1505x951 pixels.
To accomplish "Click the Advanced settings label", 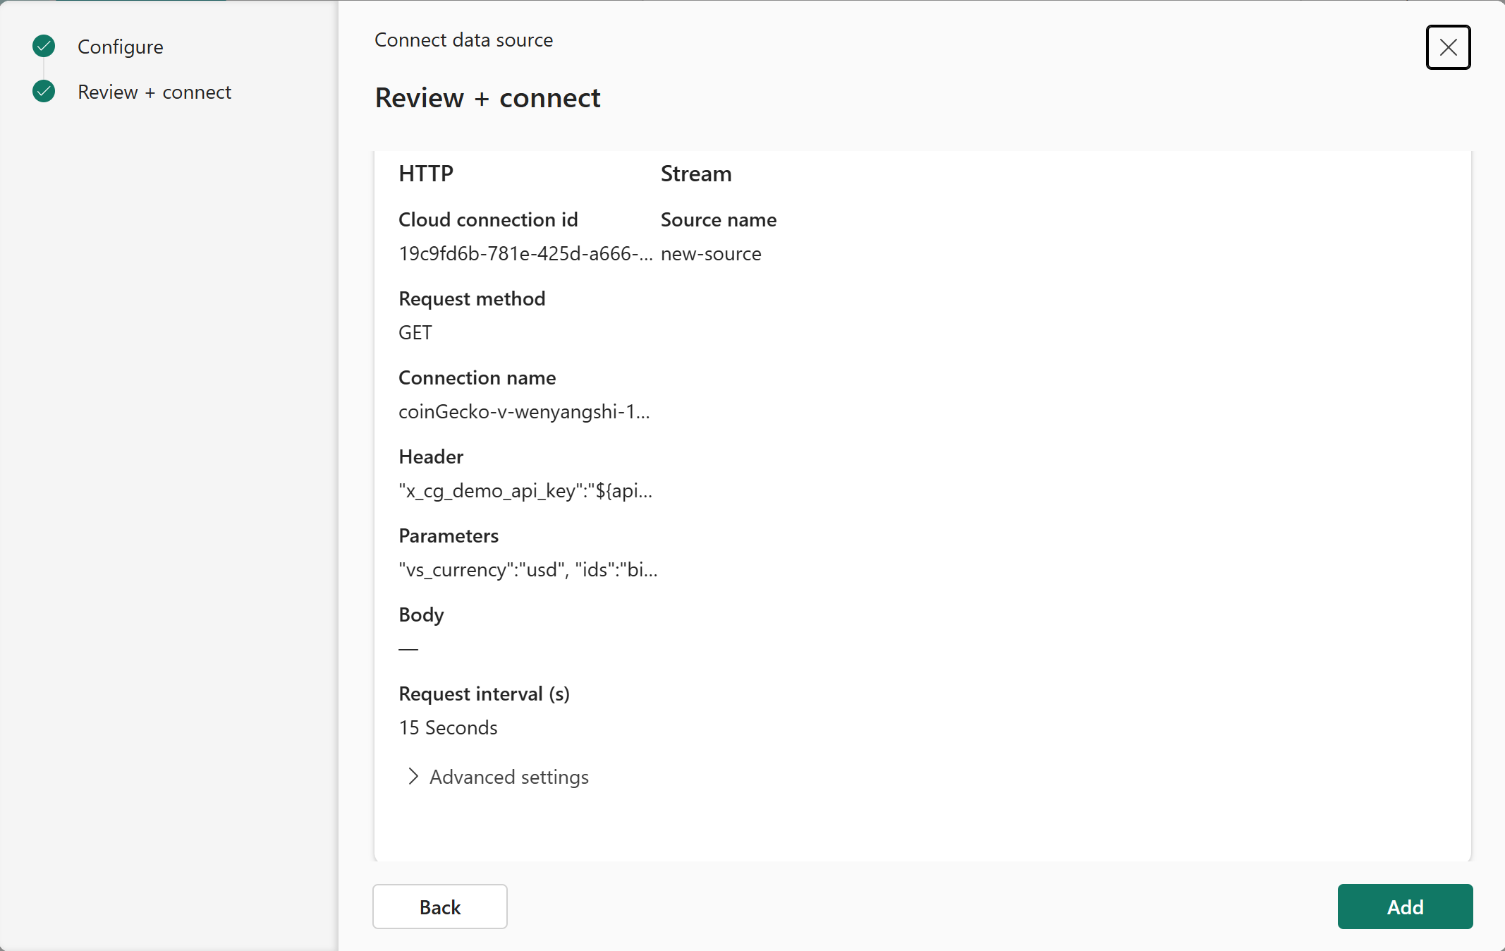I will click(x=508, y=777).
